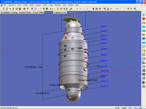
Task: Click the Wind button
Action: pyautogui.click(x=42, y=12)
